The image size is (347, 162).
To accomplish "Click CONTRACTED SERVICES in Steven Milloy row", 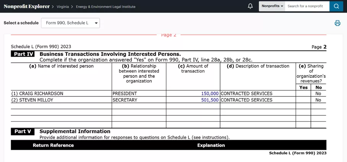I will (x=246, y=100).
